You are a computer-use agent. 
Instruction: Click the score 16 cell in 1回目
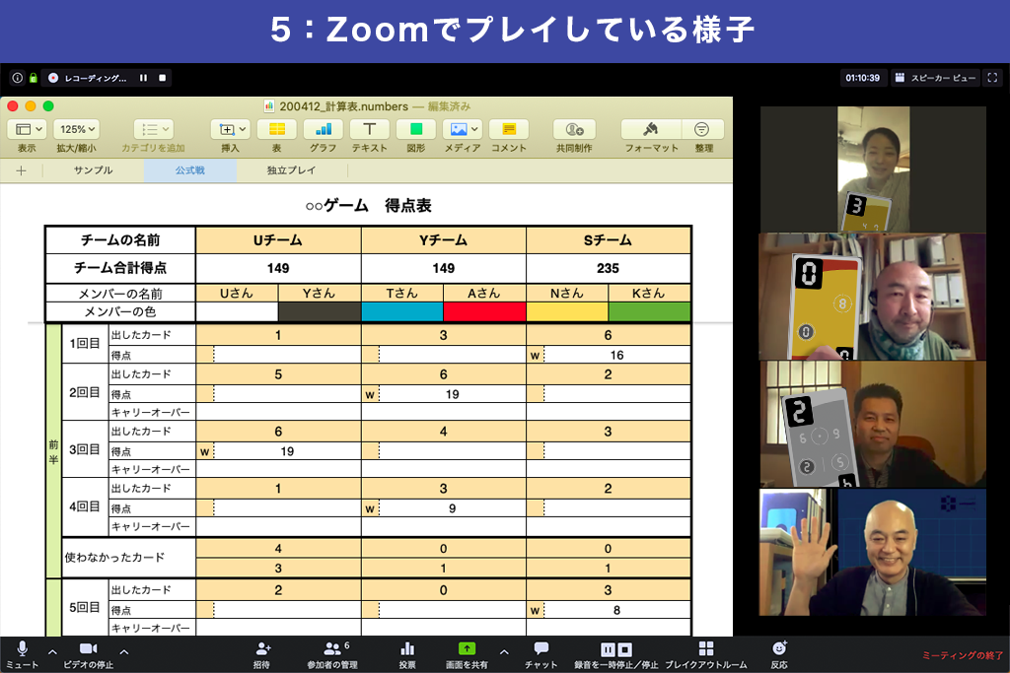[616, 355]
